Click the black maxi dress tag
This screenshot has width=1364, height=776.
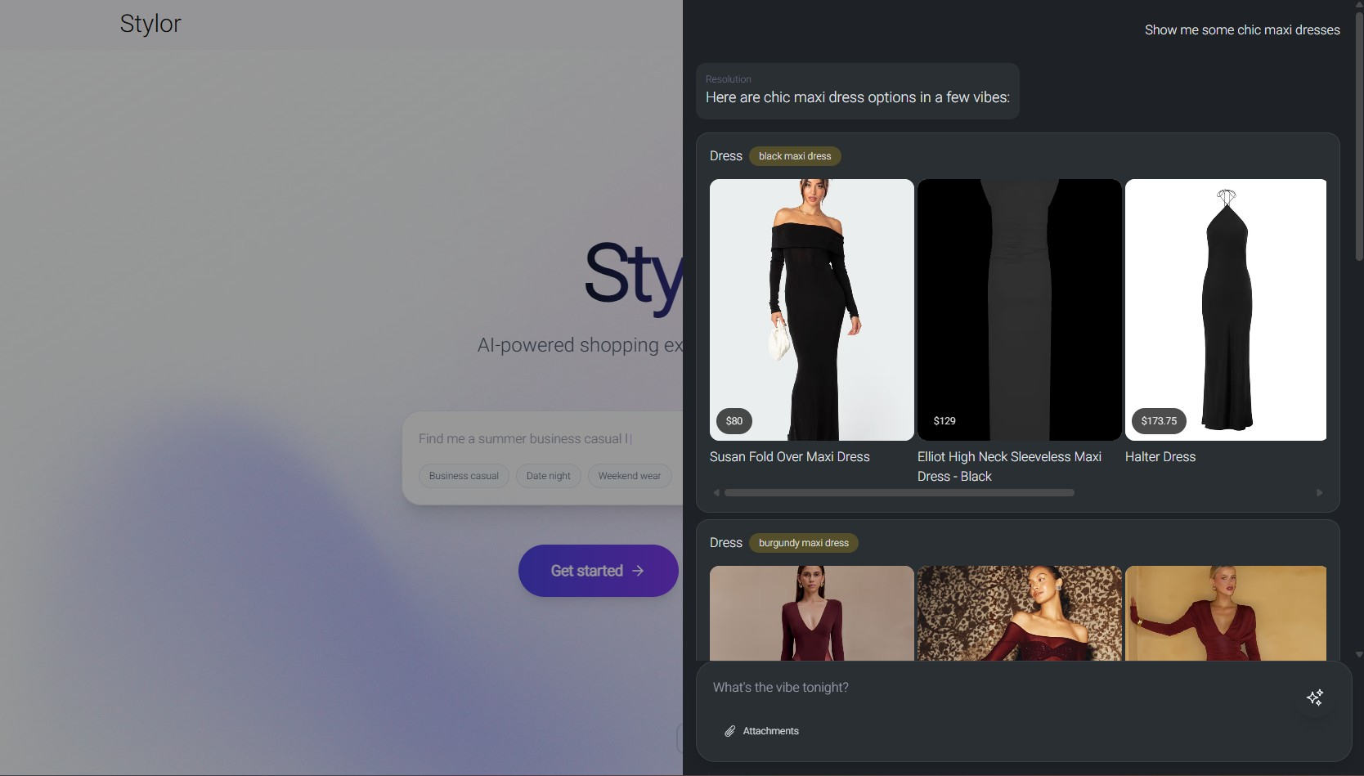click(794, 156)
